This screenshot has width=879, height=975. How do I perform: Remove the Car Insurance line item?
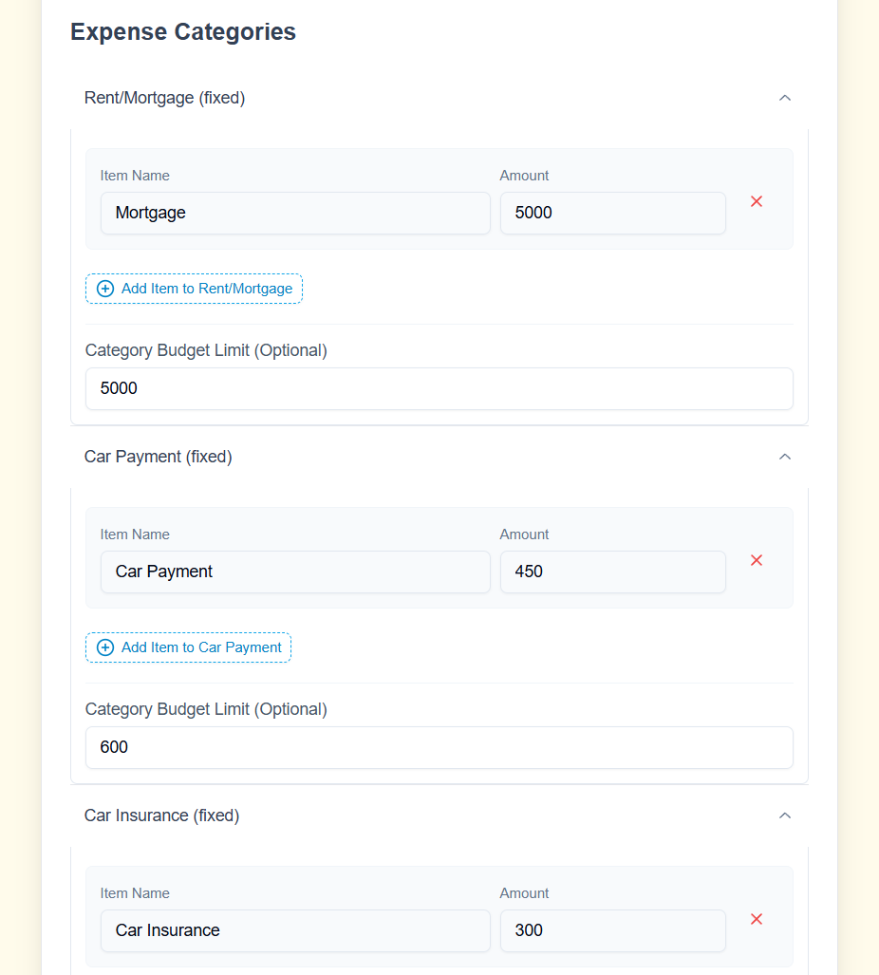pyautogui.click(x=757, y=919)
